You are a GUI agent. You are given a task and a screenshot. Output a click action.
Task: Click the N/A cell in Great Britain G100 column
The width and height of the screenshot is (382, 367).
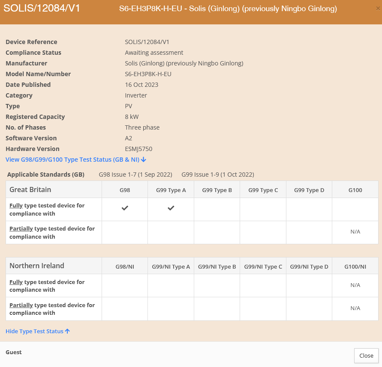click(355, 232)
